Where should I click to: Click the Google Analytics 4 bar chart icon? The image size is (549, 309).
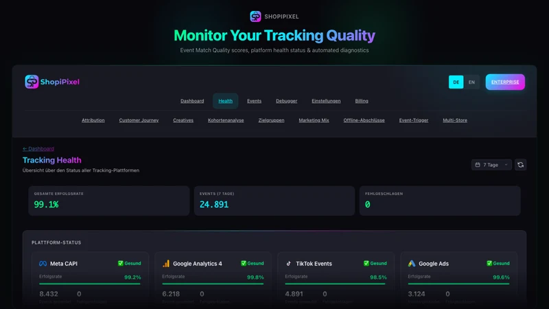point(166,264)
